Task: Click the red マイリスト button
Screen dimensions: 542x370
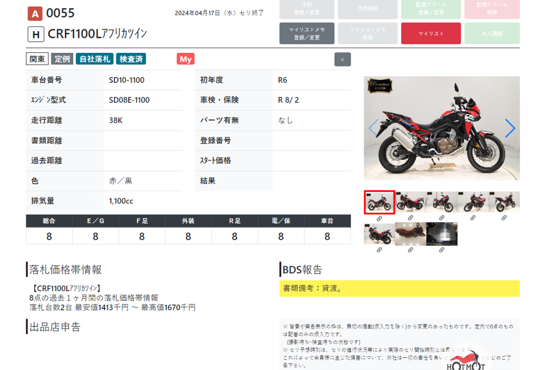Action: [x=431, y=33]
